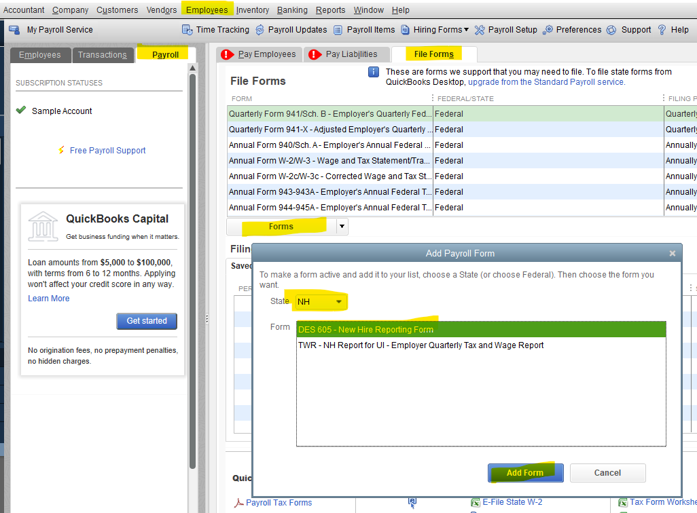
Task: Open the Help menu in menu bar
Action: 401,9
